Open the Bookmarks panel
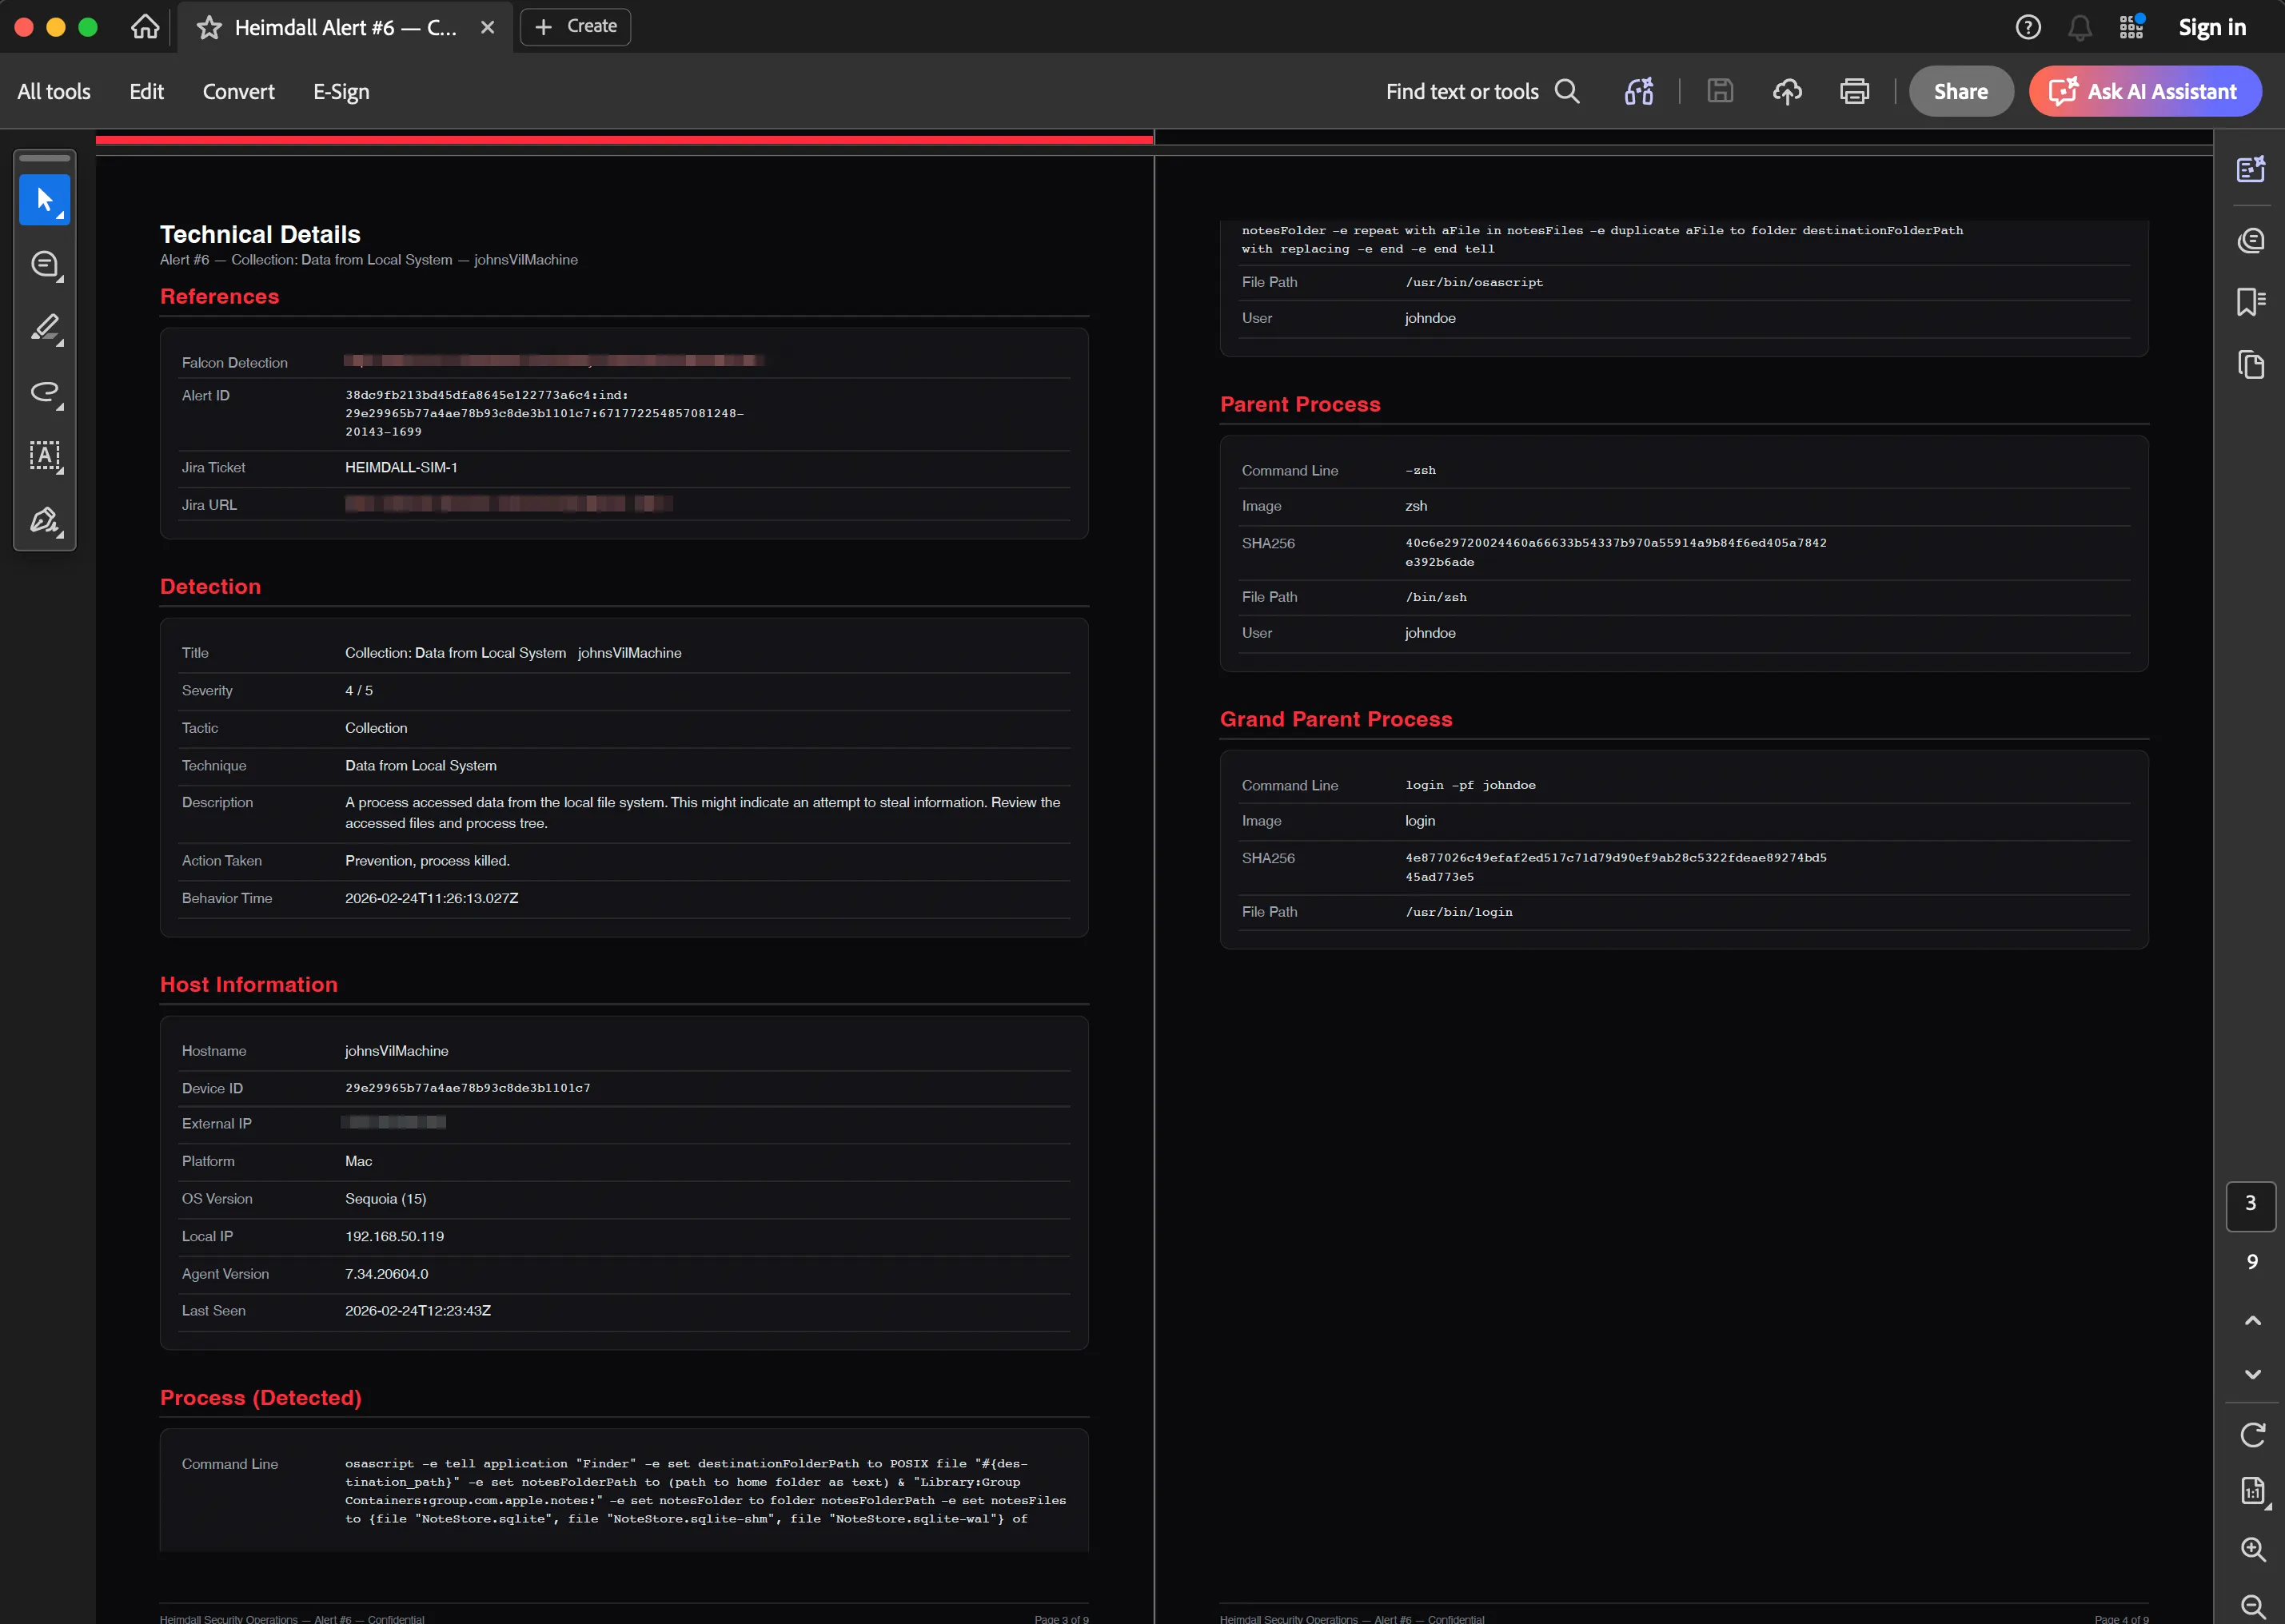The height and width of the screenshot is (1624, 2285). click(x=2251, y=301)
